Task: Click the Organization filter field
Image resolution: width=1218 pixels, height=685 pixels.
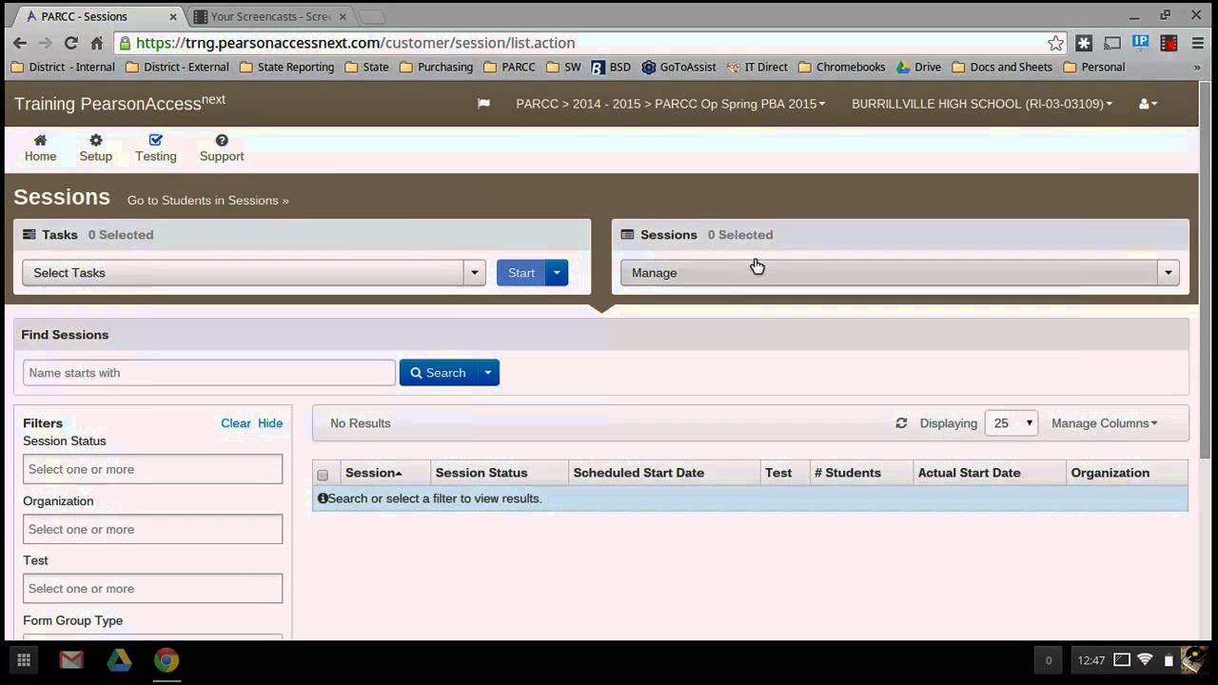Action: coord(152,529)
